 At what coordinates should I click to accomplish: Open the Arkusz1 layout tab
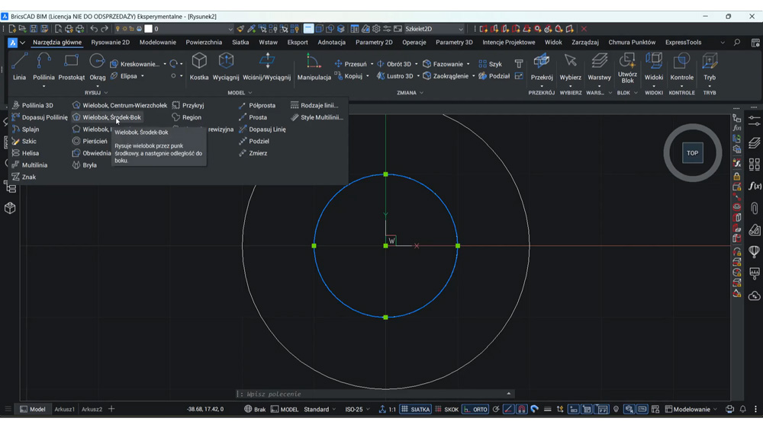[x=65, y=409]
